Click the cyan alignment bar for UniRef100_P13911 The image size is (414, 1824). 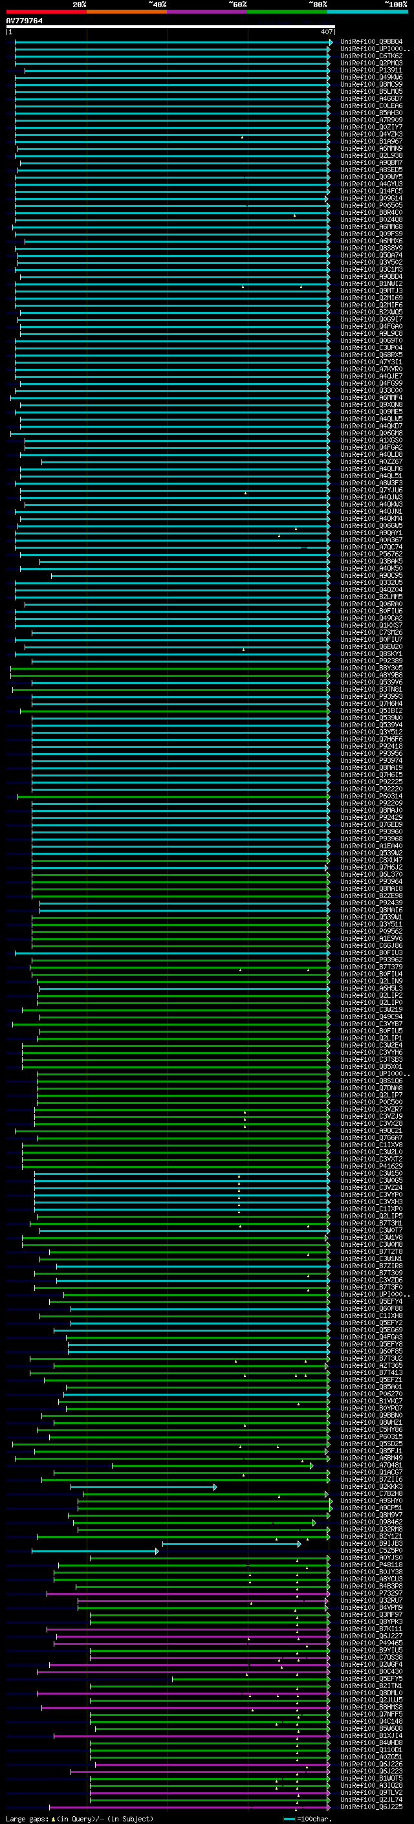point(177,70)
